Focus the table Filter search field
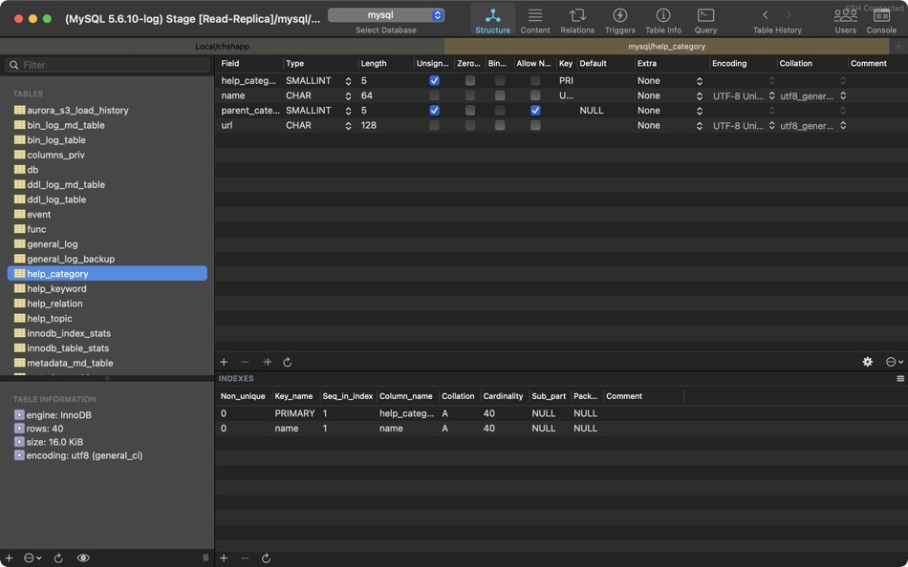Image resolution: width=908 pixels, height=567 pixels. (x=107, y=65)
